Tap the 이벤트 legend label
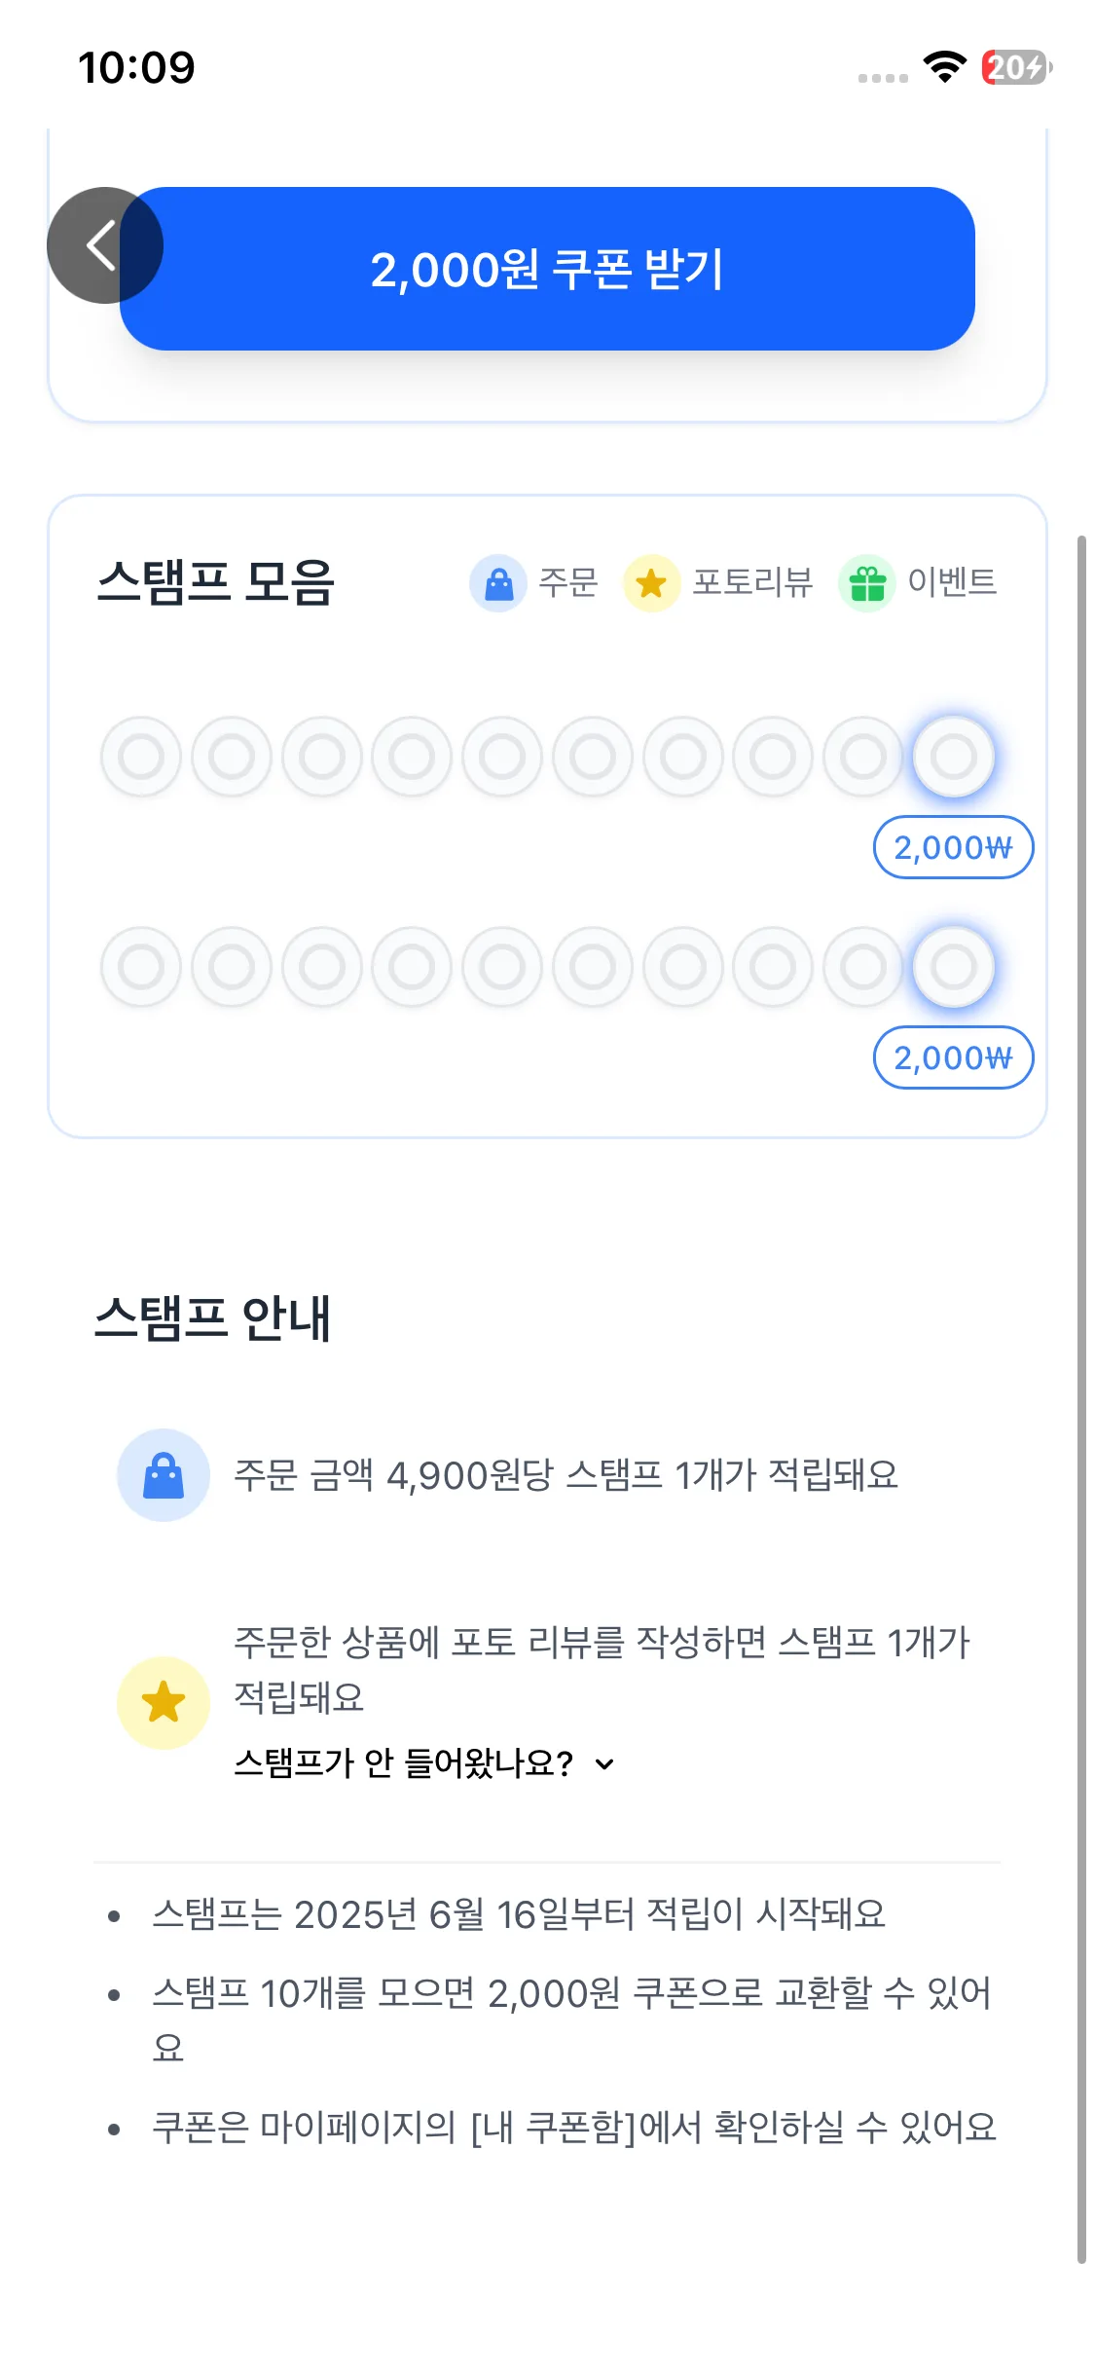This screenshot has width=1095, height=2372. point(952,582)
